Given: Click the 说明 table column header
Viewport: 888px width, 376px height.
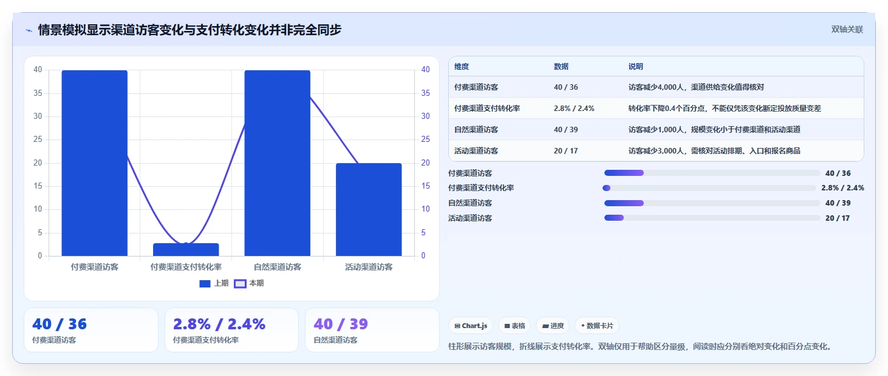Looking at the screenshot, I should (636, 67).
